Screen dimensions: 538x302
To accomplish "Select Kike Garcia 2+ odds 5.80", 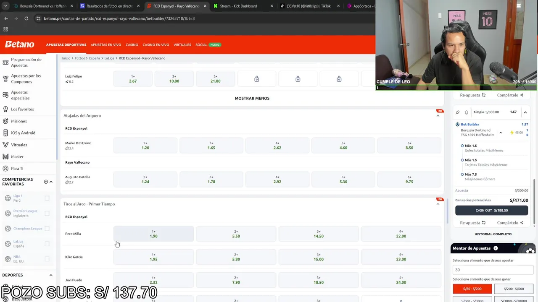I will coord(236,257).
